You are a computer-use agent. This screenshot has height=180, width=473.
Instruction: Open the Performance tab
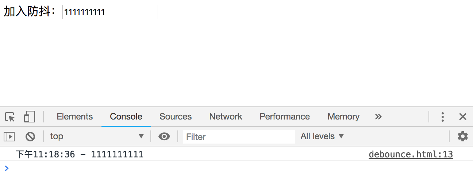pos(285,117)
